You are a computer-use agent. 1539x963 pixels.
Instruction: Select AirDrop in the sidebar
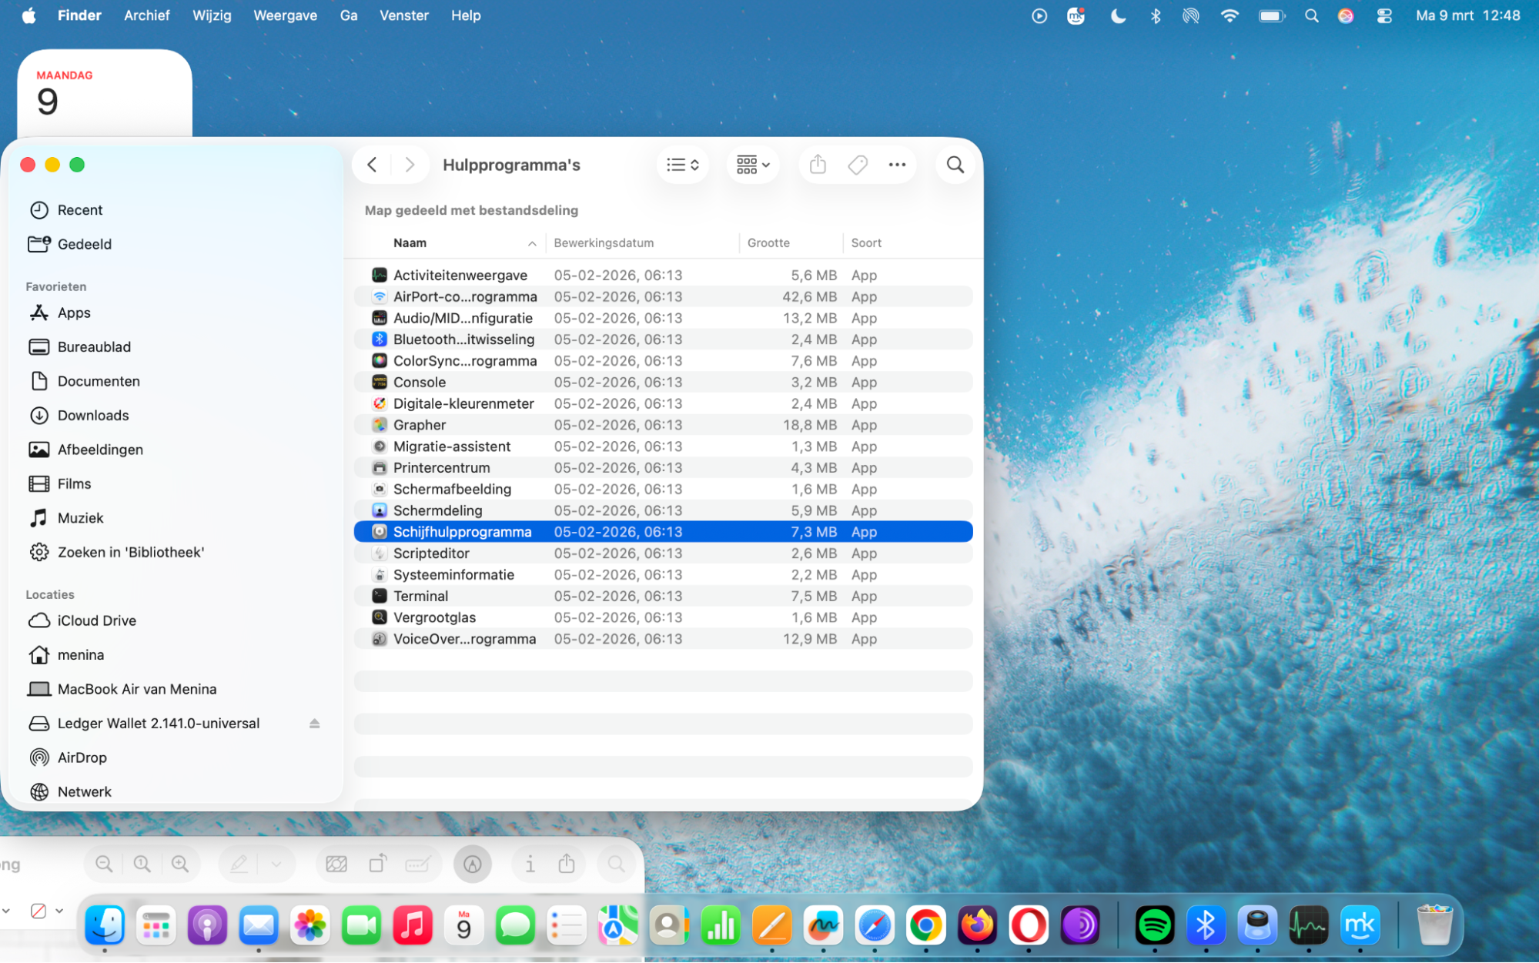point(82,757)
